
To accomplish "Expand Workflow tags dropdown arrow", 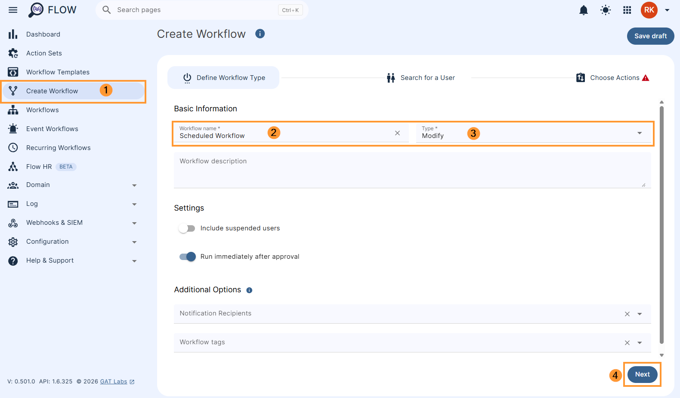I will pos(640,343).
